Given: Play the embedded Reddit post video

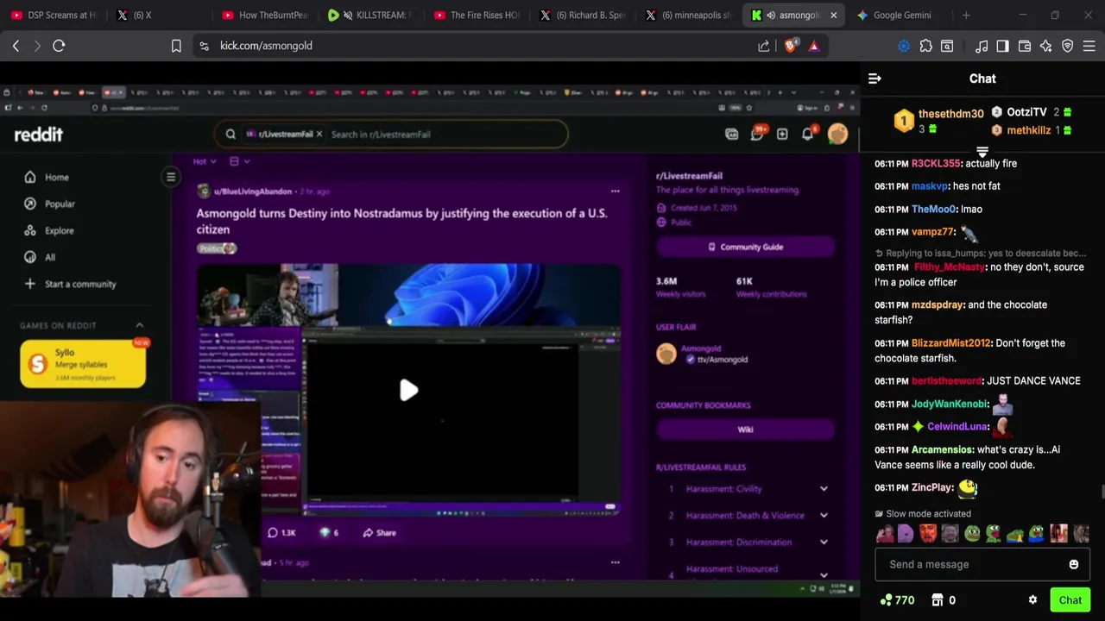Looking at the screenshot, I should pos(408,391).
